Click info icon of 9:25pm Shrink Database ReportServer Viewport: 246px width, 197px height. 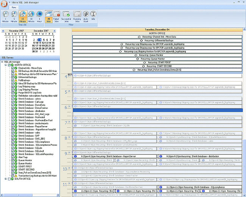click(x=75, y=156)
